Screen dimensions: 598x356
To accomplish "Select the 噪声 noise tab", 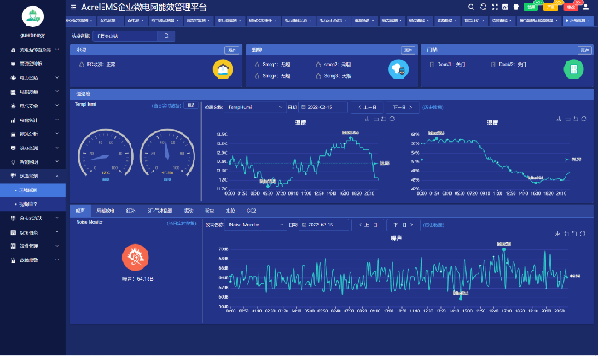I will [81, 209].
